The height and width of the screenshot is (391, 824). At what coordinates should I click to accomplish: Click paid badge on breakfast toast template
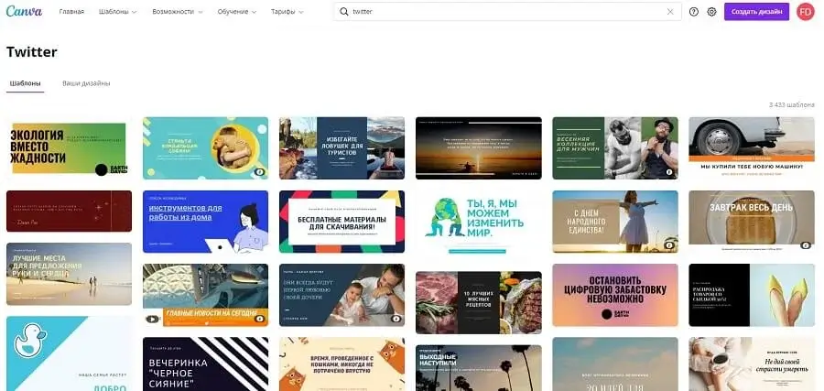point(806,245)
